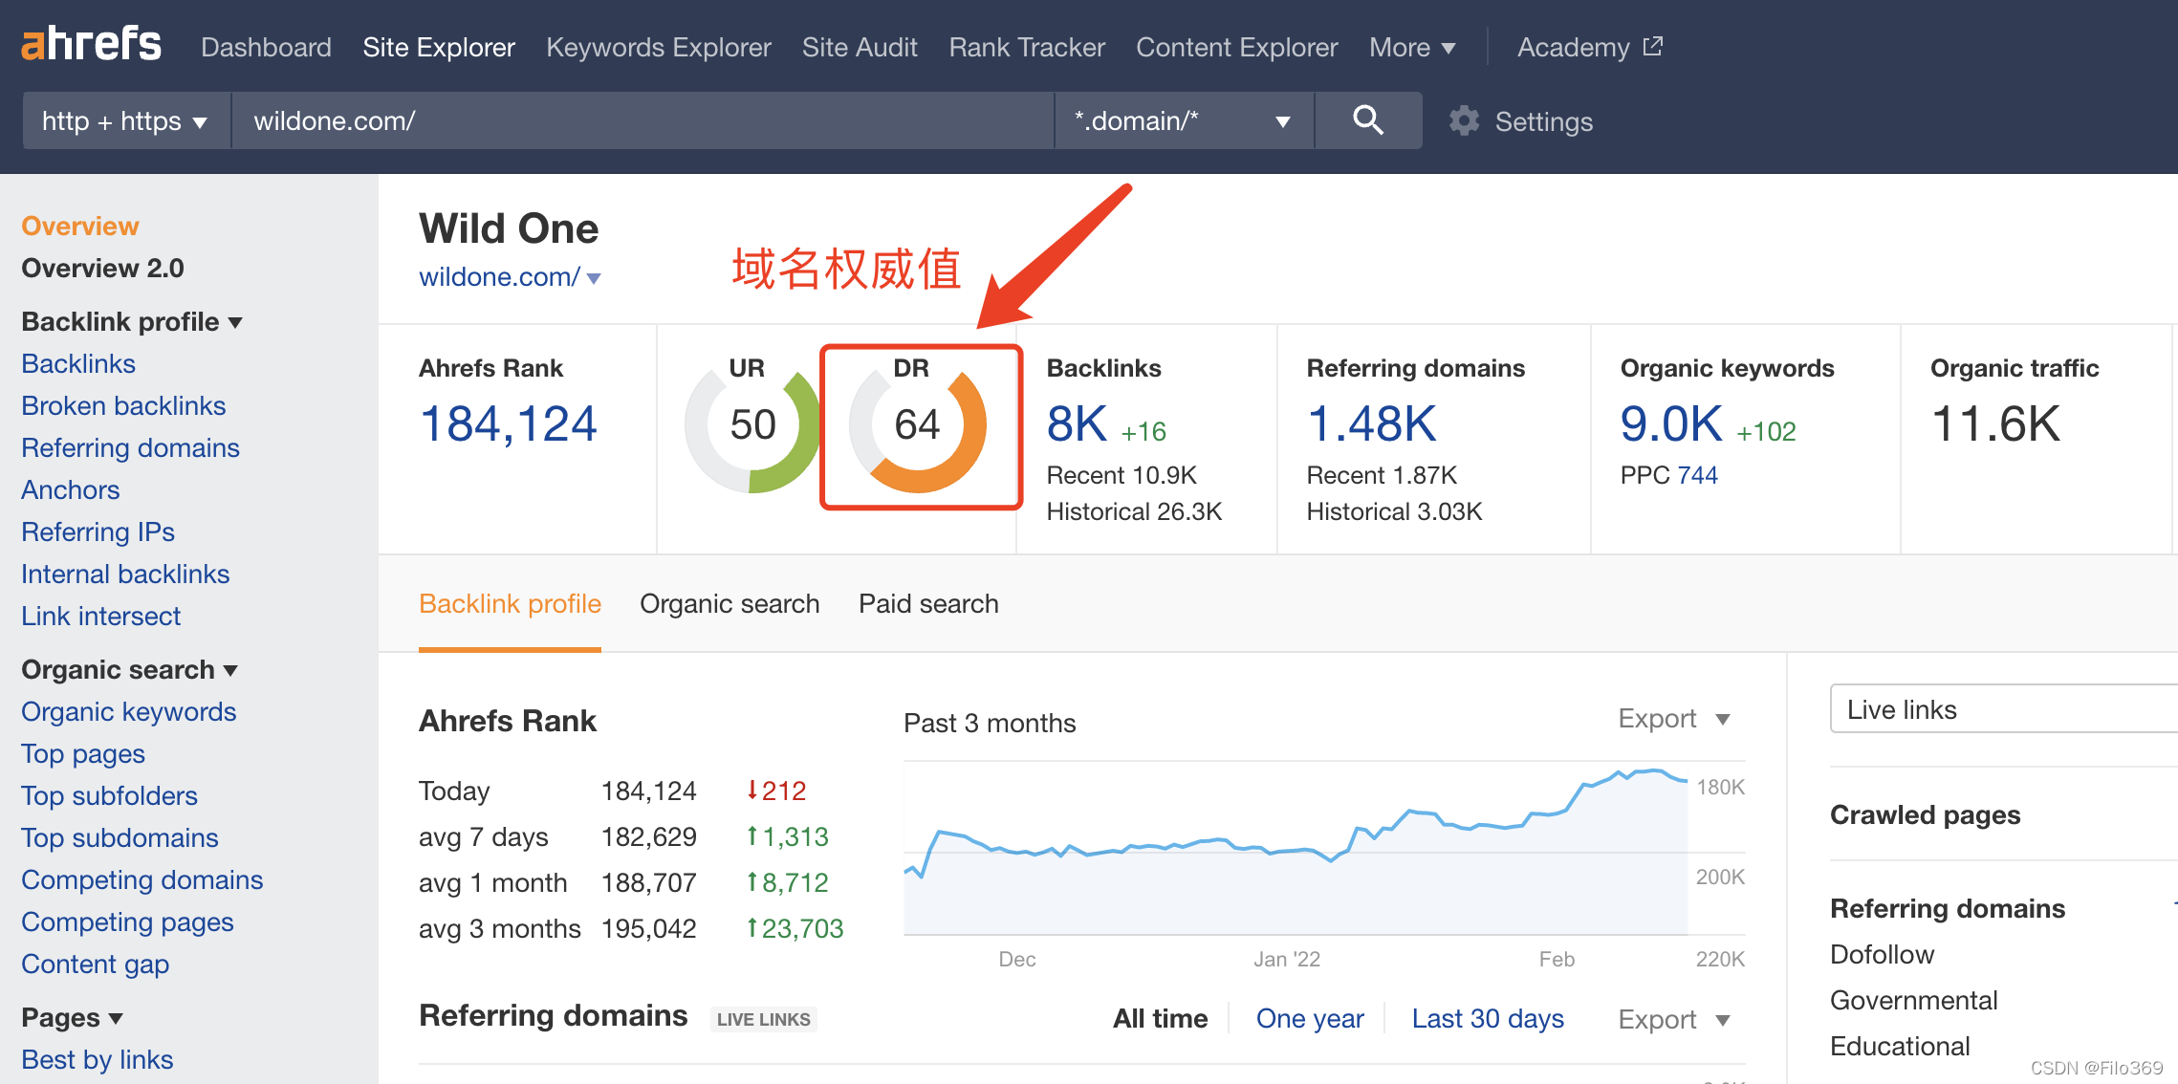Open the wildone.com/ URL dropdown arrow
2178x1084 pixels.
click(595, 278)
